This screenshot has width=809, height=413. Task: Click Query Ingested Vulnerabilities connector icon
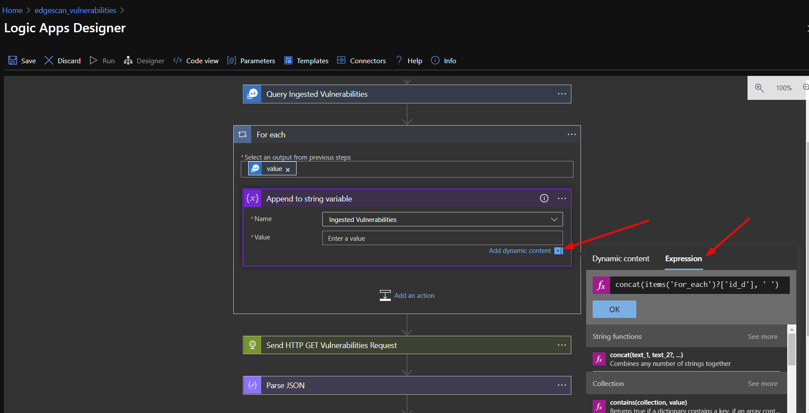click(253, 94)
